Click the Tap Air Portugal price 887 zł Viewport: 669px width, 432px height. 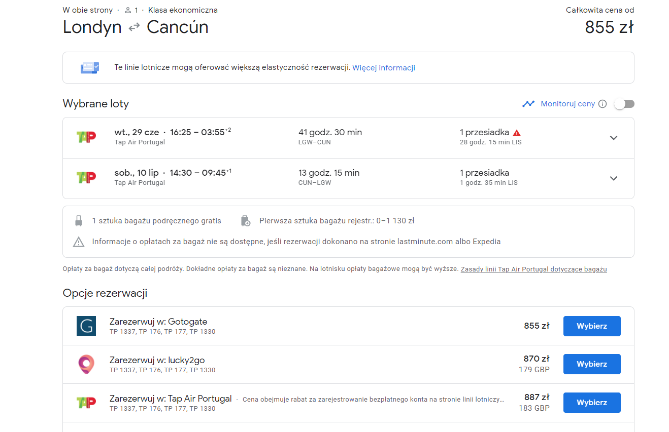tap(537, 397)
